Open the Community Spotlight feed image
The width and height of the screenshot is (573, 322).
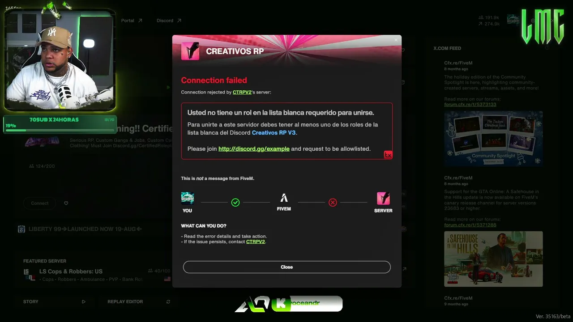[493, 139]
